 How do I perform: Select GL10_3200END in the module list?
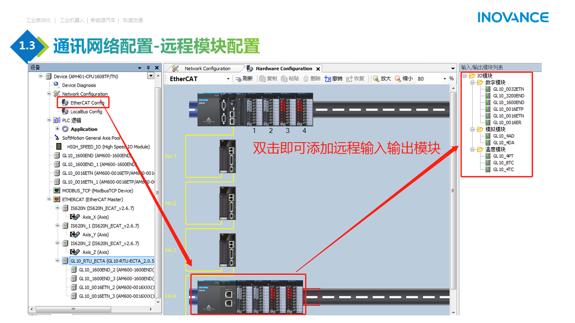(x=509, y=96)
